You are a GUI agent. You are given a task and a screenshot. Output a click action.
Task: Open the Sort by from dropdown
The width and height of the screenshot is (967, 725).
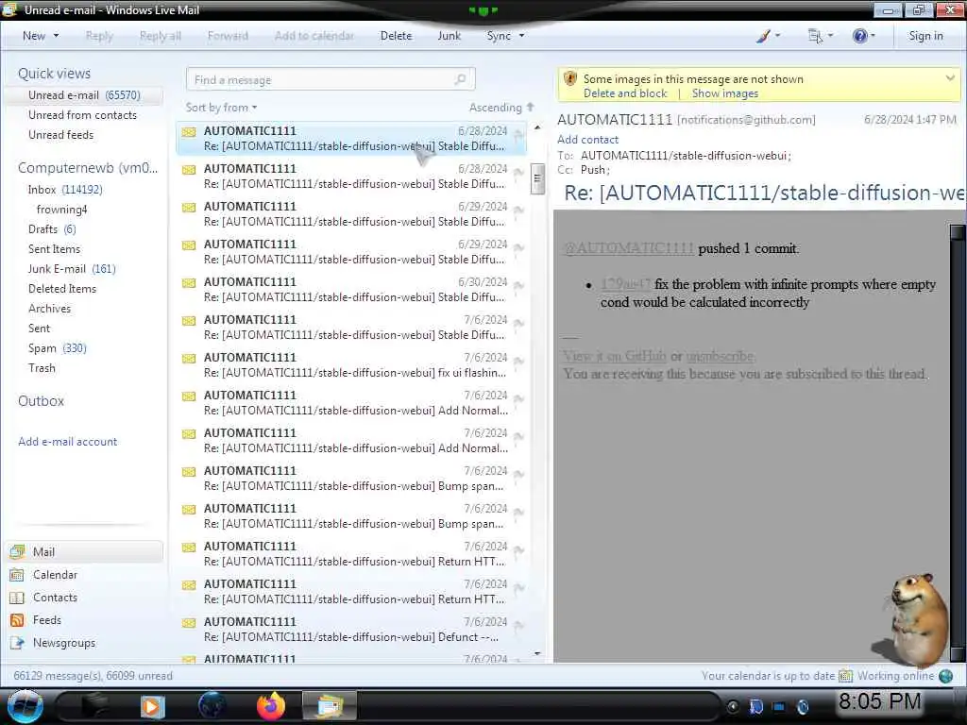(x=221, y=108)
